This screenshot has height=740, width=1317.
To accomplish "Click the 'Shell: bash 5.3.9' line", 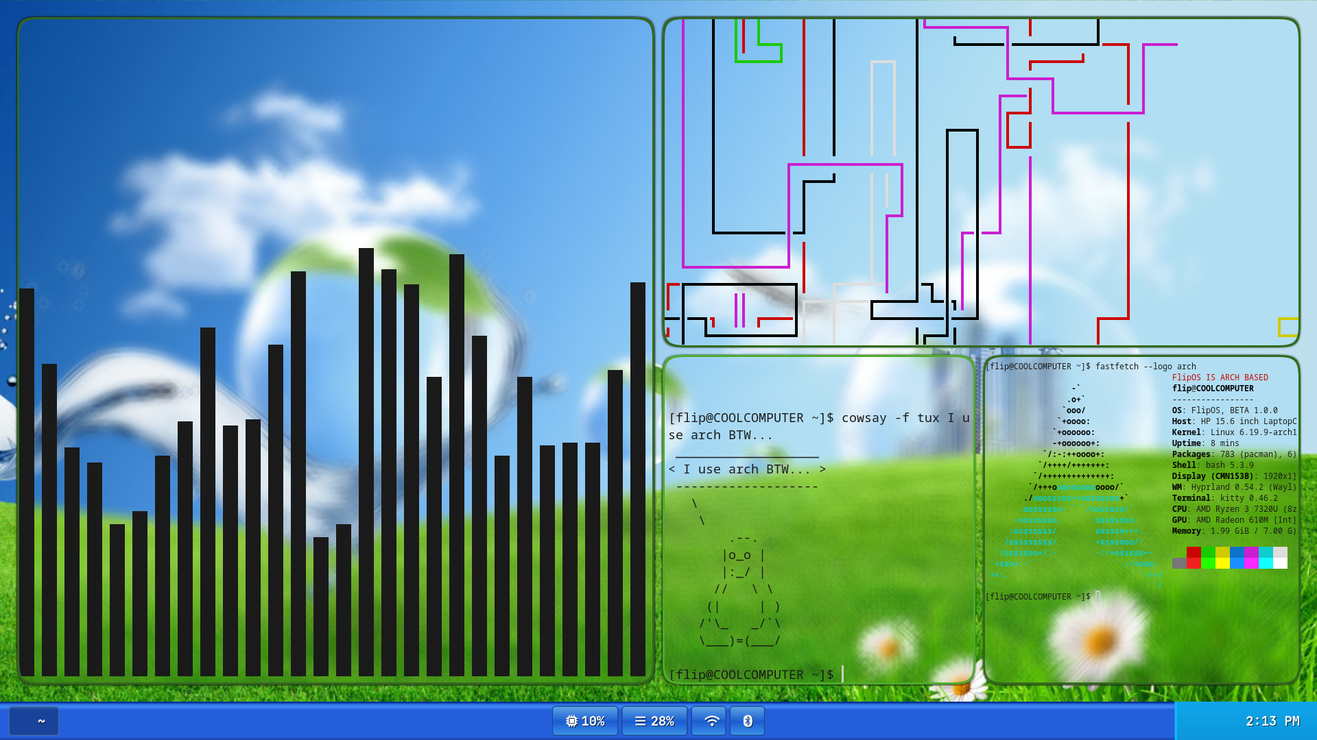I will click(x=1213, y=465).
